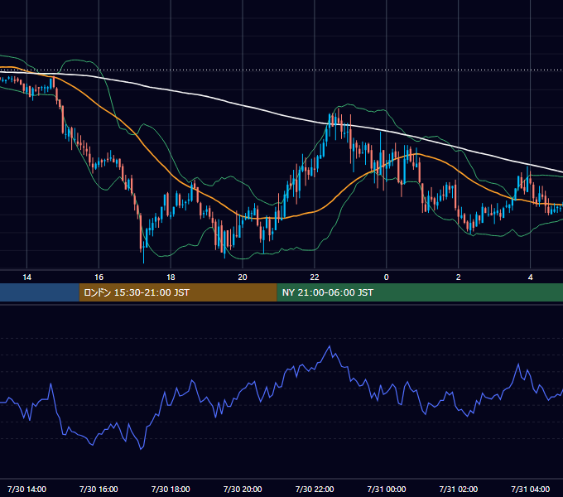The image size is (563, 497).
Task: Click the '7/30 20:00' date label
Action: point(243,489)
